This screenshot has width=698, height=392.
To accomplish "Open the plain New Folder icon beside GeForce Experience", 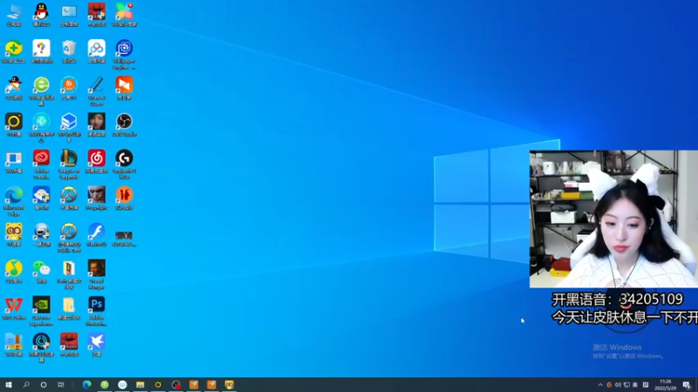I will click(69, 308).
